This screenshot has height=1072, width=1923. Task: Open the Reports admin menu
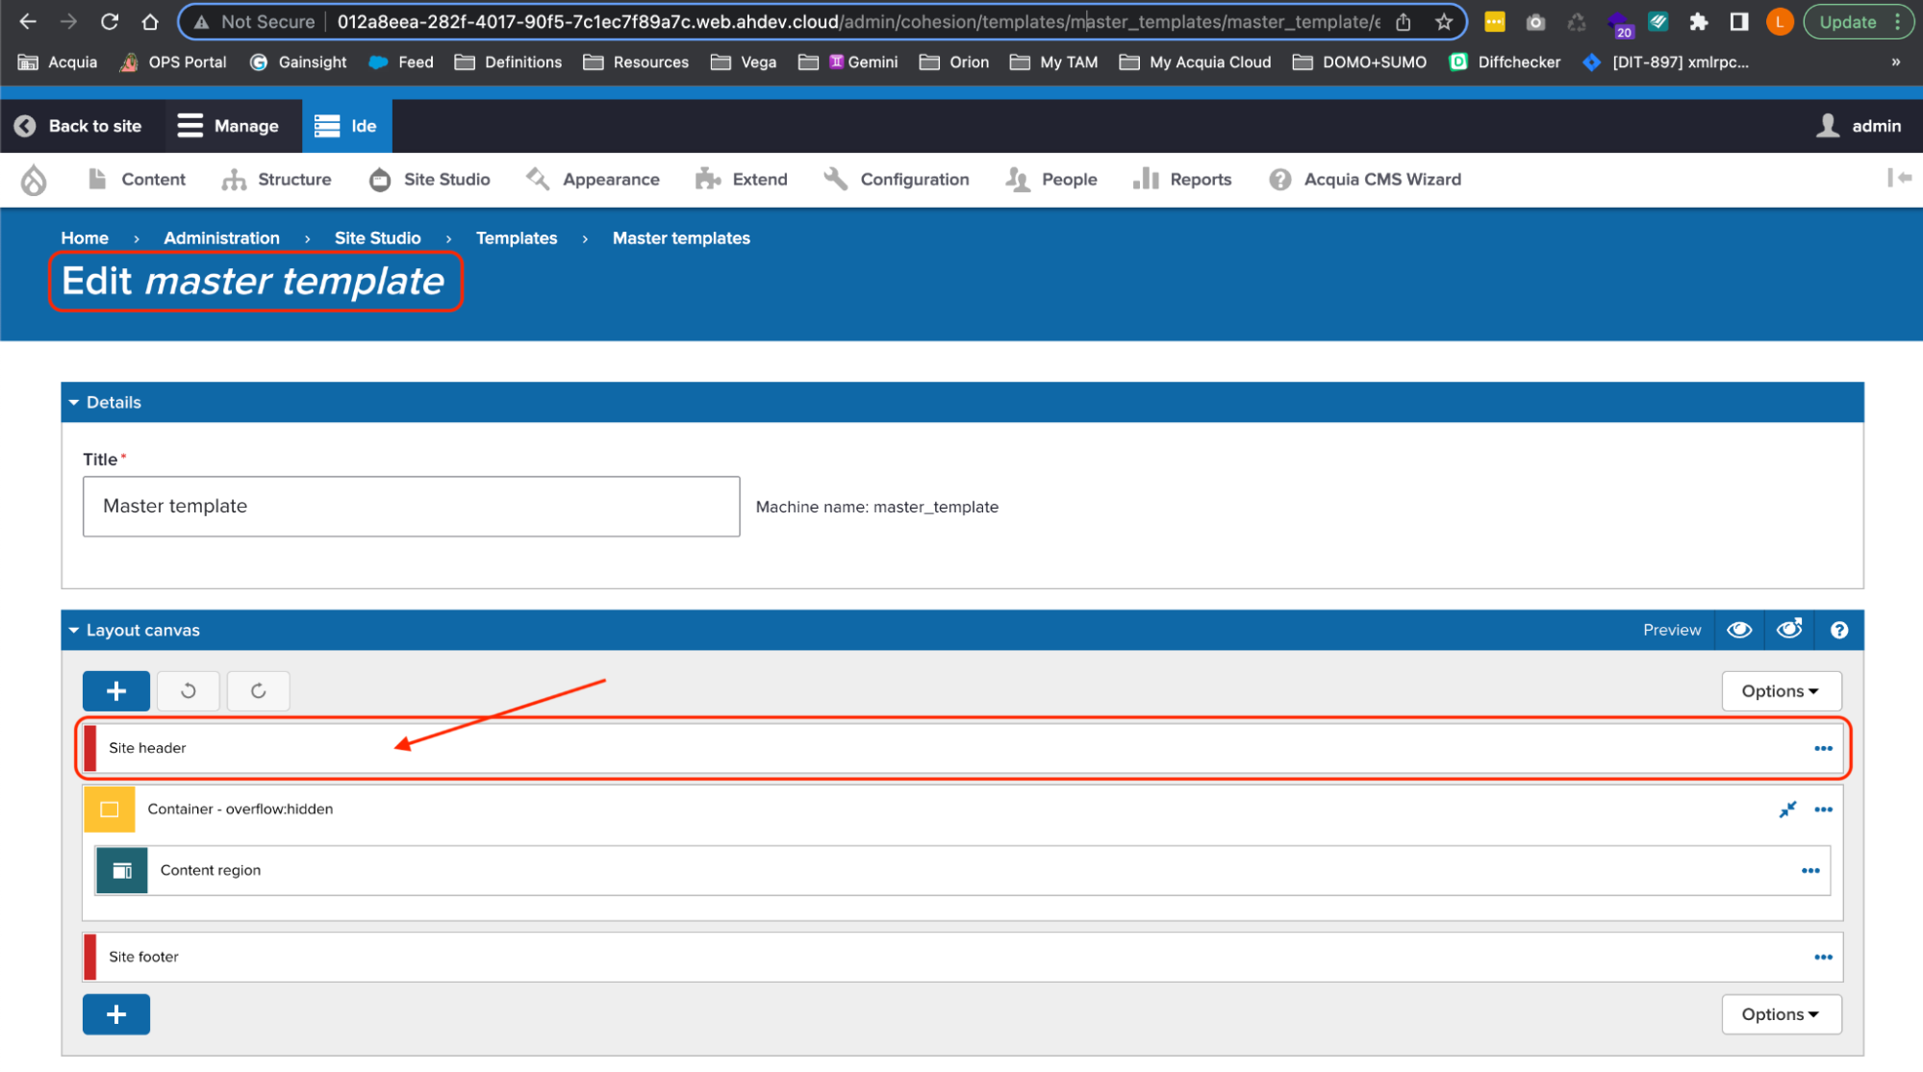point(1182,180)
